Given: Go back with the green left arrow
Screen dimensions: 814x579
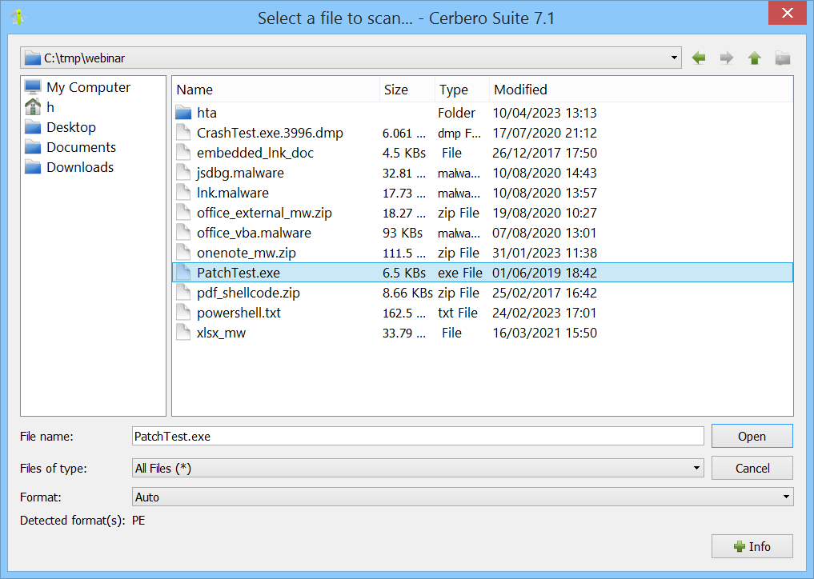Looking at the screenshot, I should pos(699,58).
